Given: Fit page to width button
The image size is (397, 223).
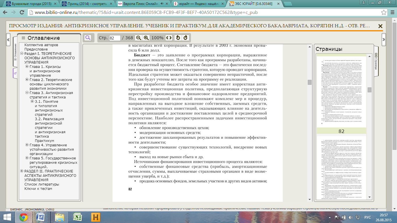Looking at the screenshot, I should coord(169,38).
